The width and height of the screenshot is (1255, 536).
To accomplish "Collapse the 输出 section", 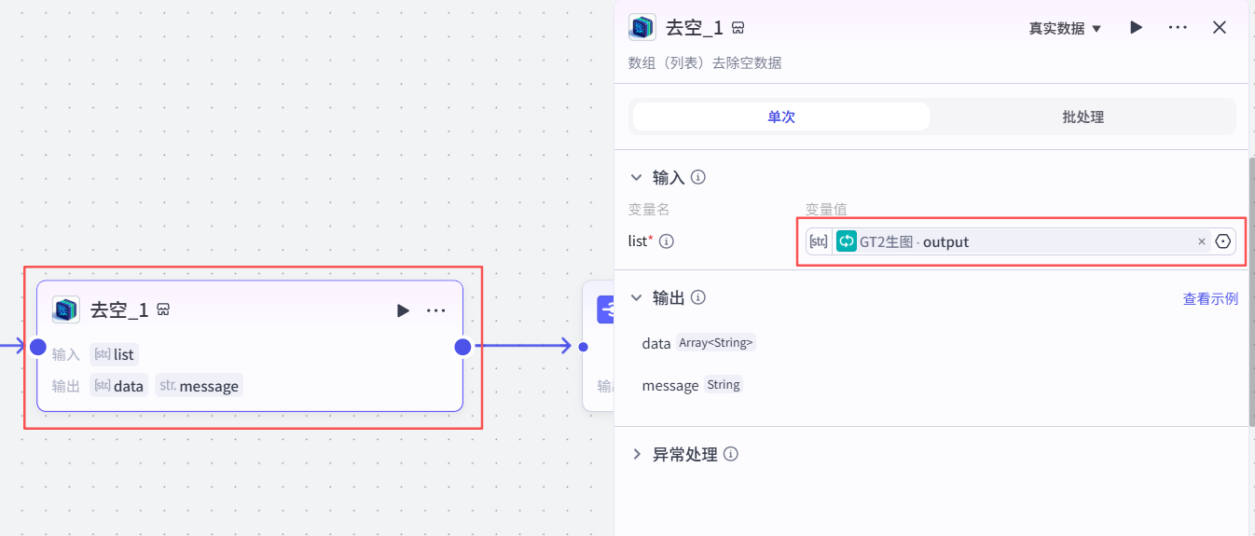I will pos(637,298).
